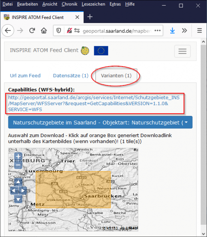Image resolution: width=207 pixels, height=237 pixels.
Task: Click the INSPIRE ATOM Feed Client heading
Action: (44, 50)
